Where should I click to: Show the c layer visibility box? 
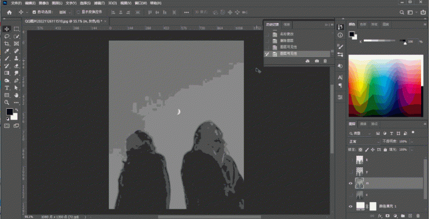pos(351,195)
